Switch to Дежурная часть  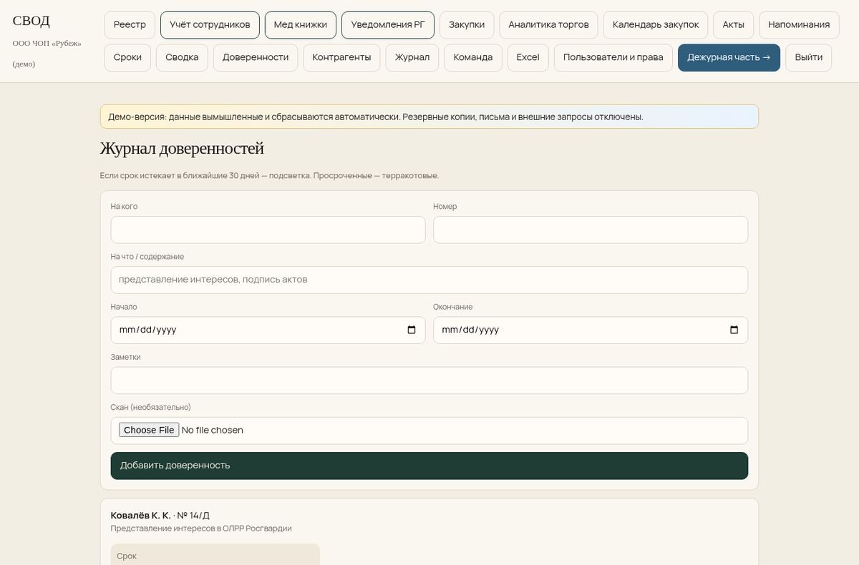[729, 57]
